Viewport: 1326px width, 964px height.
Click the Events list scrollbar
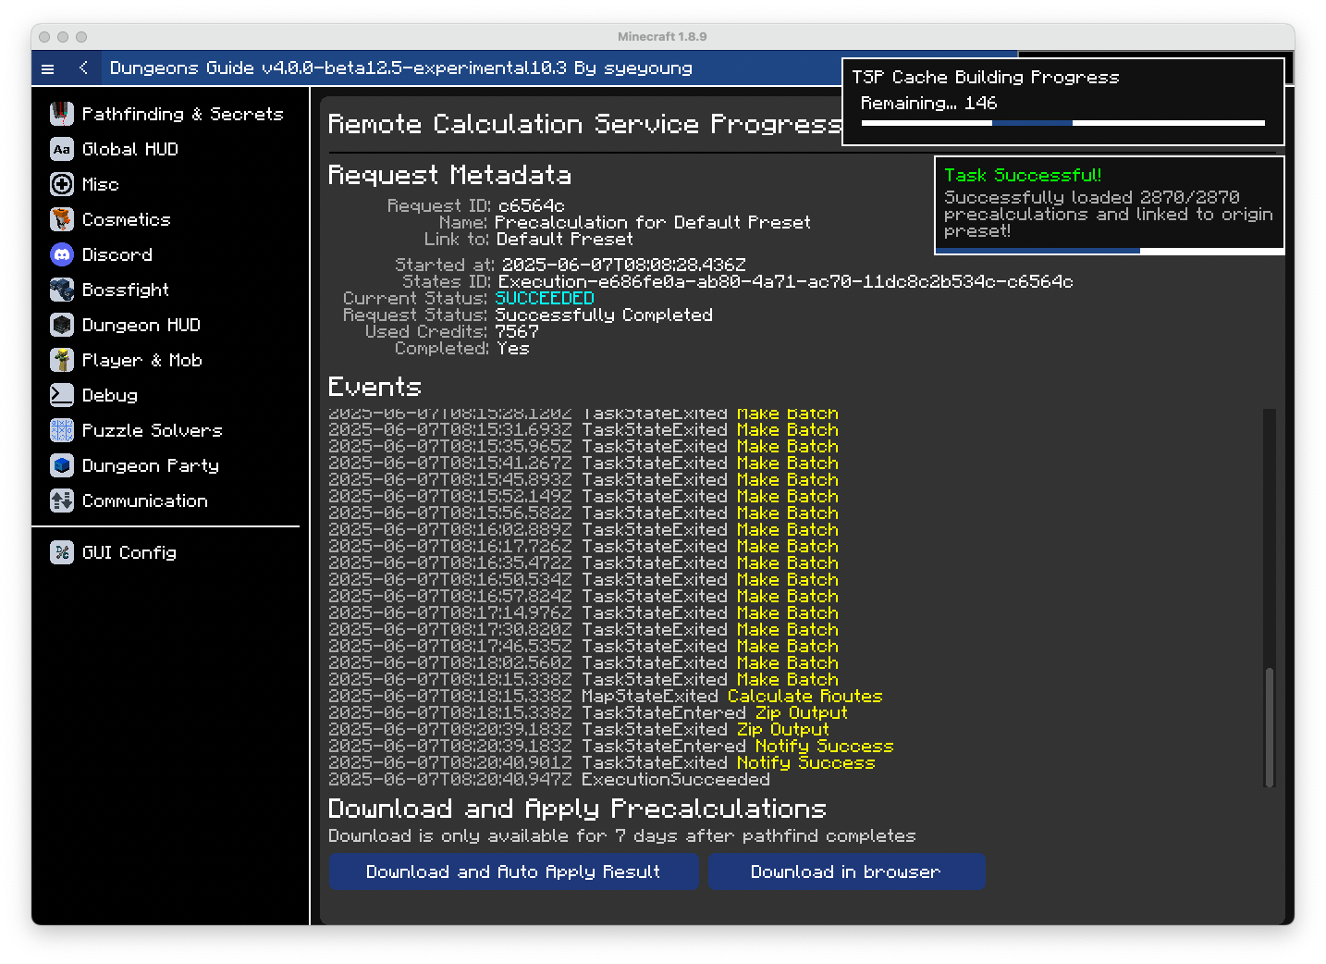coord(1270,725)
